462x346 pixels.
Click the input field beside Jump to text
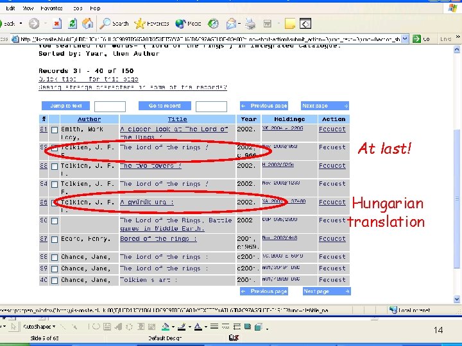point(110,106)
